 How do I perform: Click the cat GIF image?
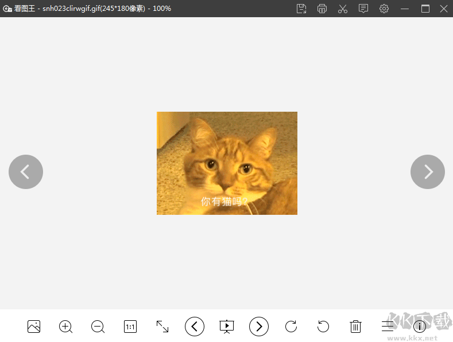[227, 163]
